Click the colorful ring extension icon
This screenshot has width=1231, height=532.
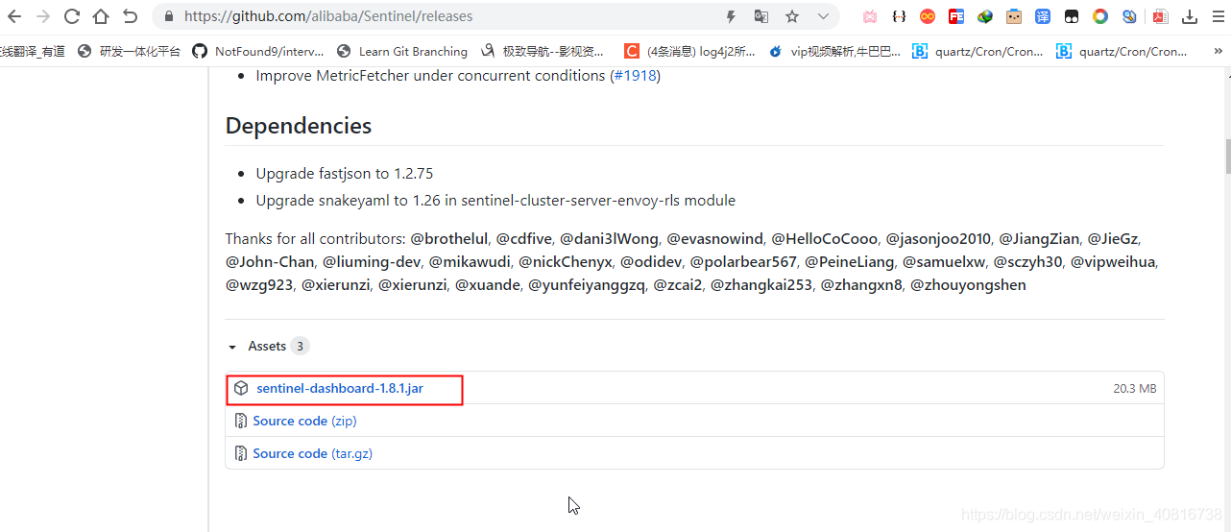1100,16
